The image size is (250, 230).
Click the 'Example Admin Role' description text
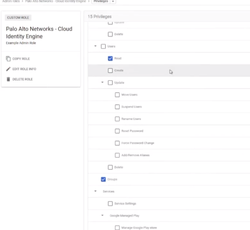point(21,43)
